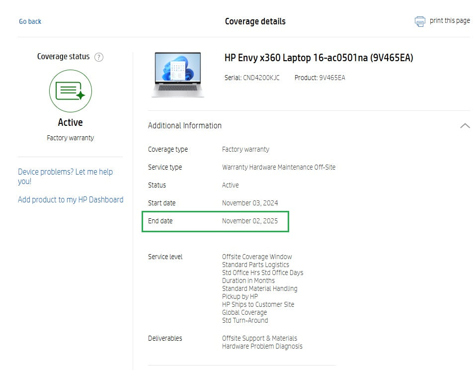
Task: Click the green Active warranty badge icon
Action: (x=71, y=91)
